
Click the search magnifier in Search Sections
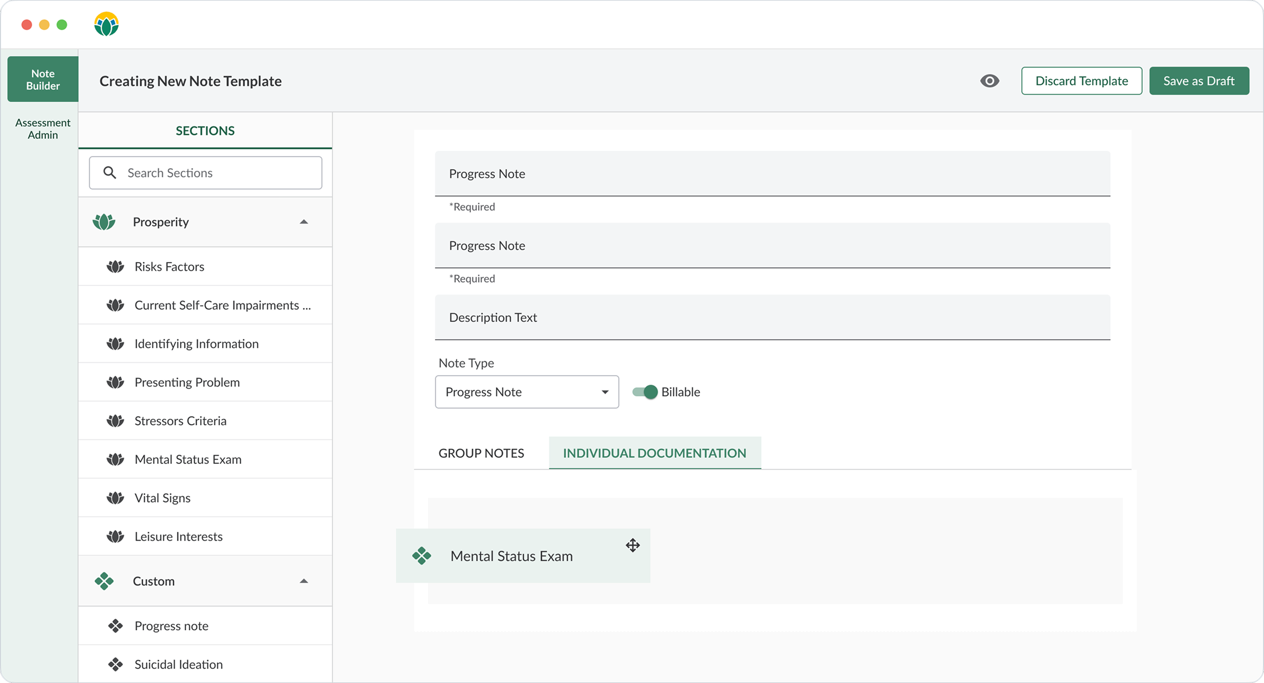point(109,172)
